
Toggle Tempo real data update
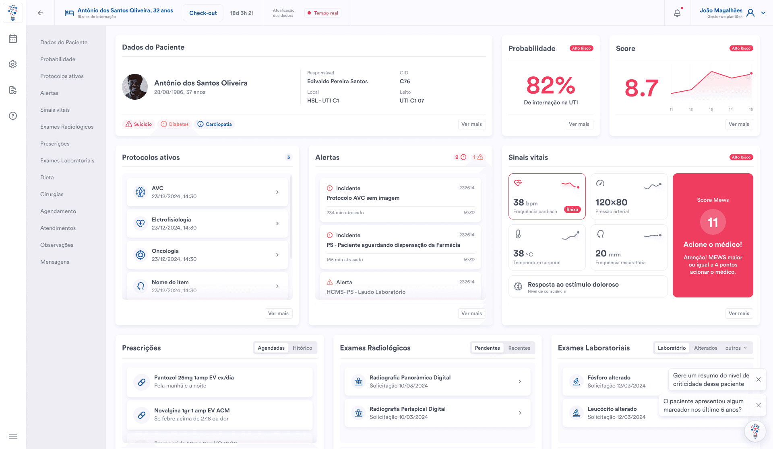(322, 13)
